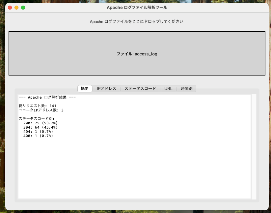Click the 'ステータスコード別:' heading line
271x213 pixels.
pos(37,119)
